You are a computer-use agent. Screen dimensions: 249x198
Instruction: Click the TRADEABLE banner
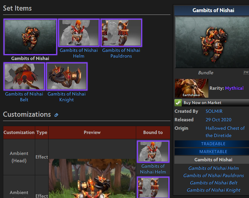[213, 143]
